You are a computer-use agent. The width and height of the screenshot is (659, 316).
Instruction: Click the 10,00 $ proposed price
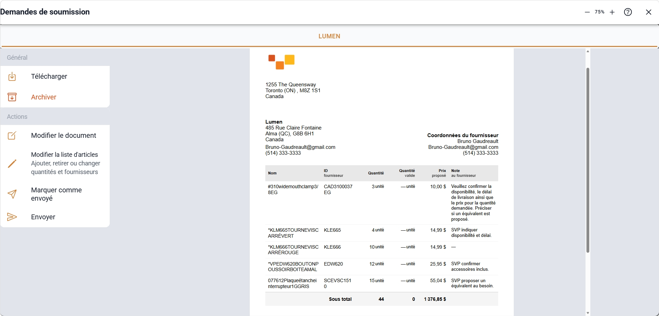click(x=438, y=186)
